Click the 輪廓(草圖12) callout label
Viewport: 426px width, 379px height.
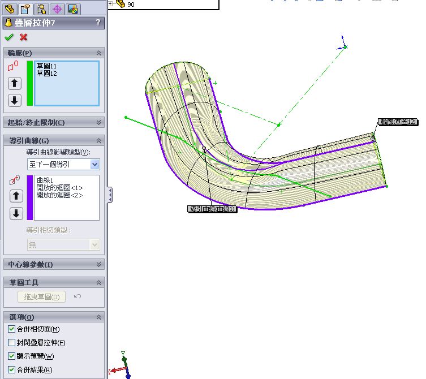(x=398, y=122)
